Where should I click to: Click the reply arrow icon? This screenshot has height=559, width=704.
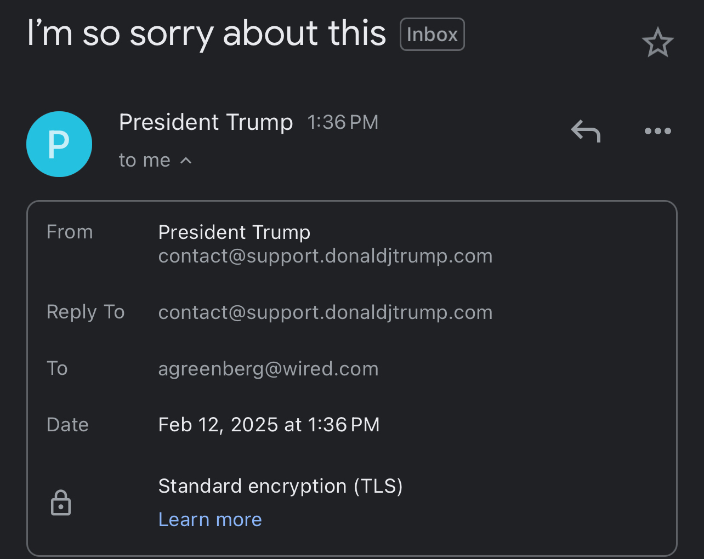pyautogui.click(x=586, y=132)
